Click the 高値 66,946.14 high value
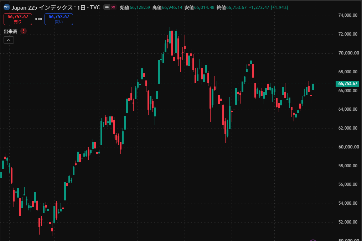 (x=167, y=7)
